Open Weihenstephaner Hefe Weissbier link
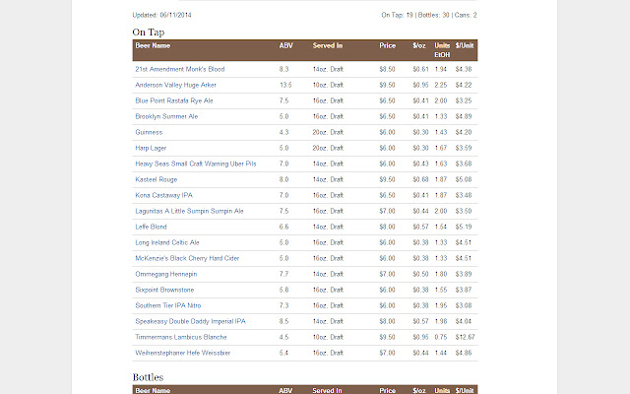 (x=183, y=353)
